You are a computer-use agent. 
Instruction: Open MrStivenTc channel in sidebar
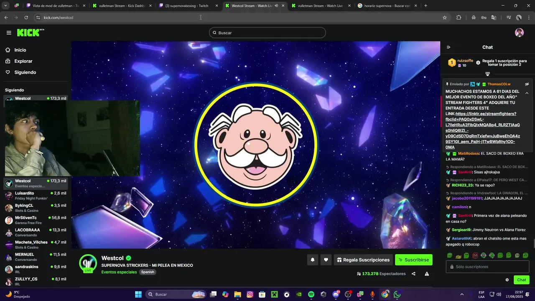(36, 220)
